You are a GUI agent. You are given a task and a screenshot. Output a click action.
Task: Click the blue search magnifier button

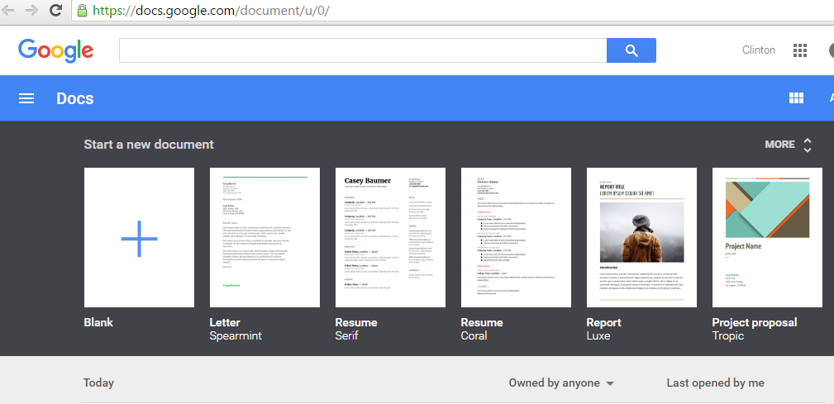(631, 50)
